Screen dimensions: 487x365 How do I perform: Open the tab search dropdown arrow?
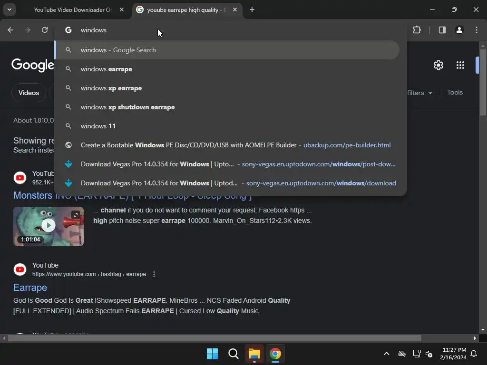tap(10, 10)
